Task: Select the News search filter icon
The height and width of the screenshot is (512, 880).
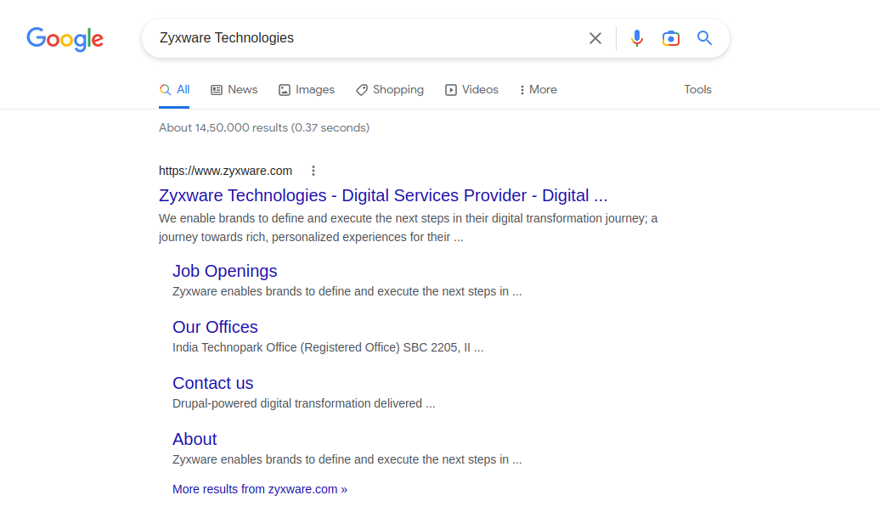Action: click(x=216, y=89)
